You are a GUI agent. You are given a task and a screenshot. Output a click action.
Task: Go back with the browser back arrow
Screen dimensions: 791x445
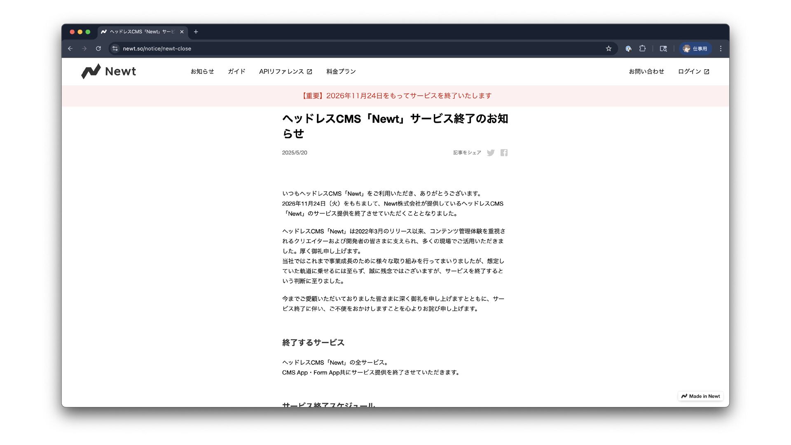(70, 49)
